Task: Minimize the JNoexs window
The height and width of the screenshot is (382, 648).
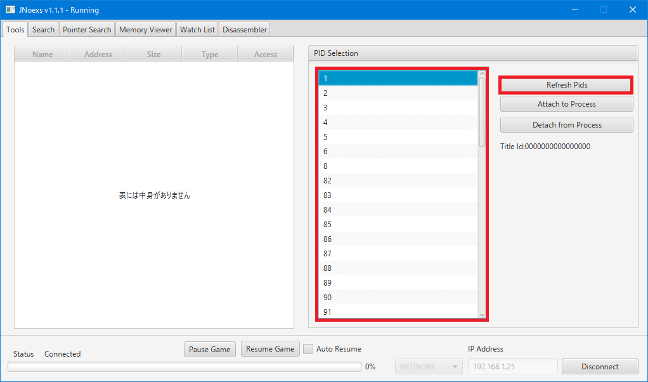Action: tap(576, 10)
